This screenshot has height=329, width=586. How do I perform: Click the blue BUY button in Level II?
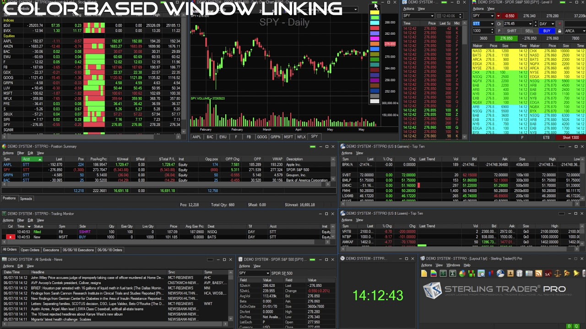click(x=547, y=31)
